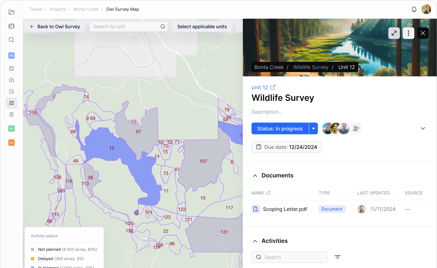Collapse the Documents section
This screenshot has height=268, width=437.
pos(255,175)
